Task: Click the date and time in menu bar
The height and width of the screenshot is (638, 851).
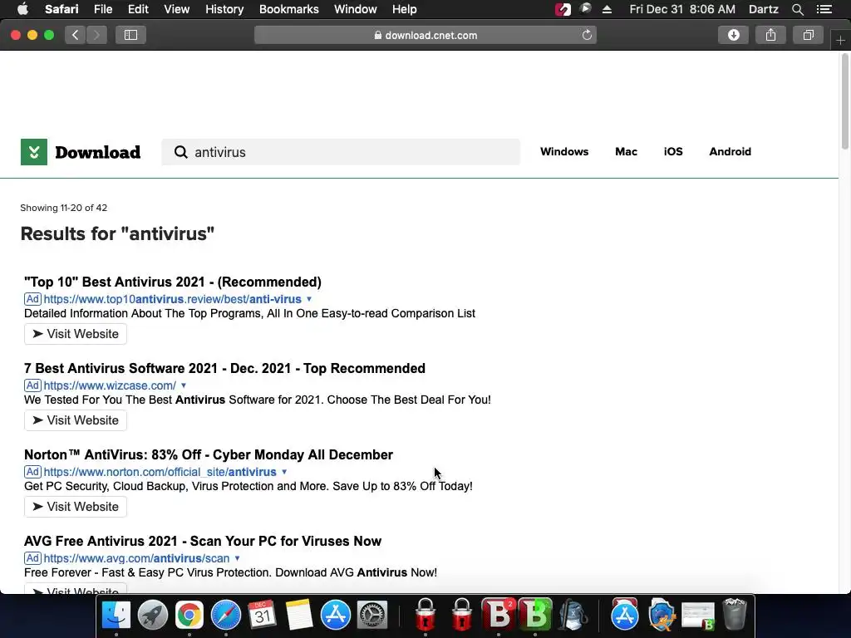Action: click(682, 9)
